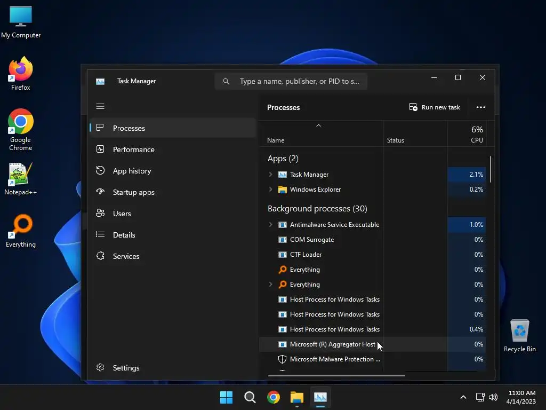Click the 1.0% CPU cell of Antimalware
This screenshot has height=410, width=546.
tap(467, 225)
